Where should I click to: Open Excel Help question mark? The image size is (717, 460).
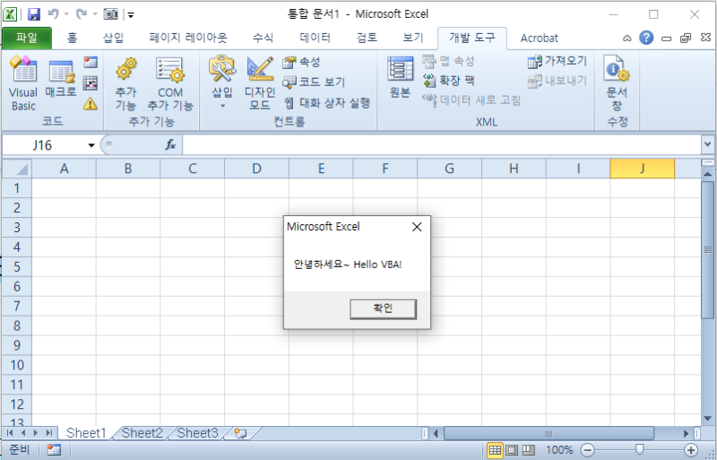(646, 38)
